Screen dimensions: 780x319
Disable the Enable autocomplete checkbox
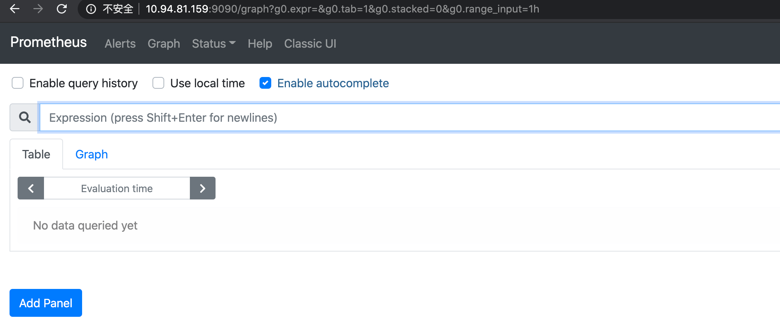[265, 83]
